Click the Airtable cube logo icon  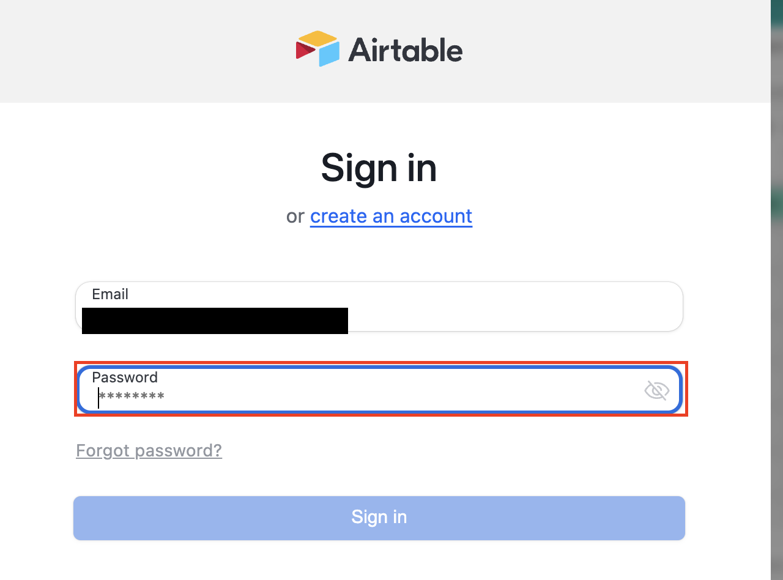coord(317,48)
